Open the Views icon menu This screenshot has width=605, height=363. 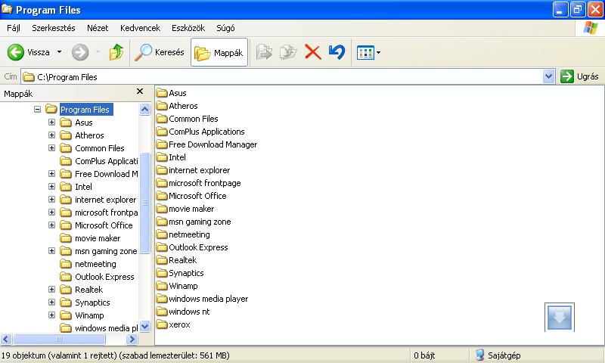(368, 52)
